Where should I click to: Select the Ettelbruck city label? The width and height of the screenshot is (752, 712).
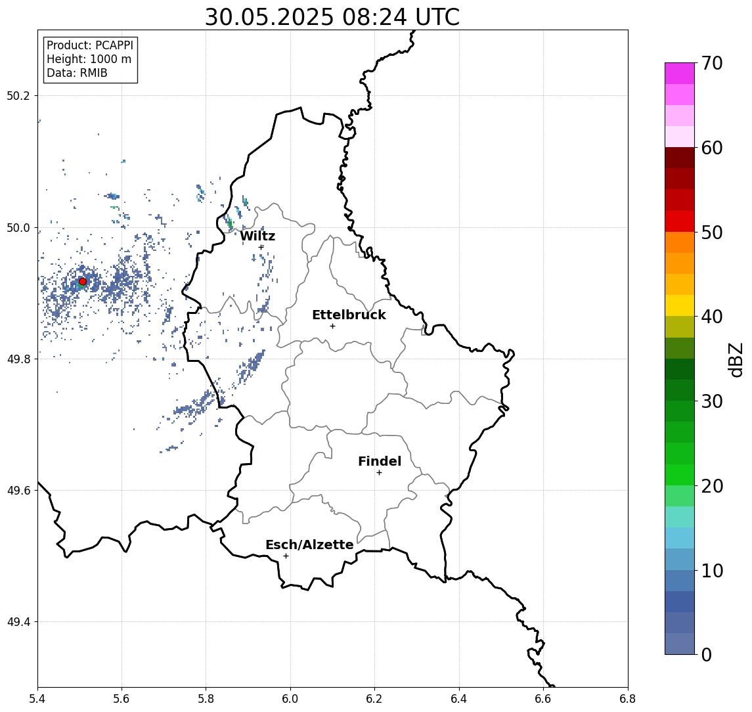pyautogui.click(x=349, y=315)
